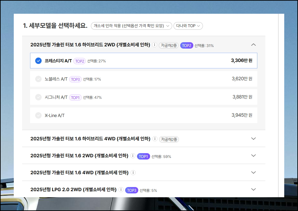This screenshot has width=298, height=211.
Task: Click the 선택률: 5% text
Action: click(149, 191)
